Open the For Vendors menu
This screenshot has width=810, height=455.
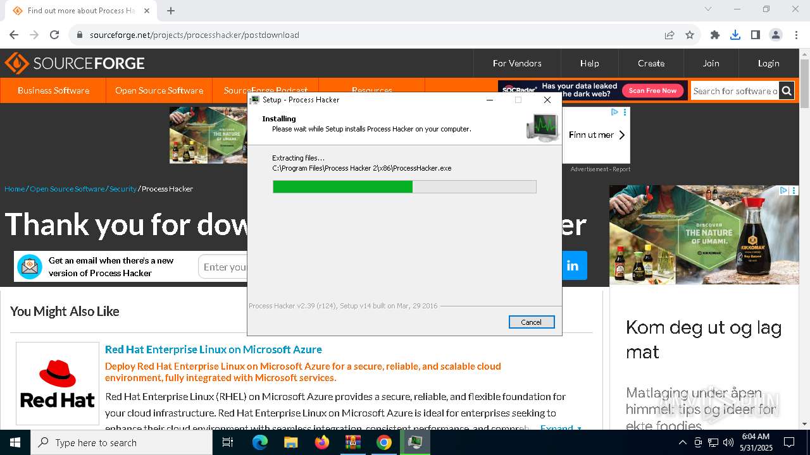[517, 63]
